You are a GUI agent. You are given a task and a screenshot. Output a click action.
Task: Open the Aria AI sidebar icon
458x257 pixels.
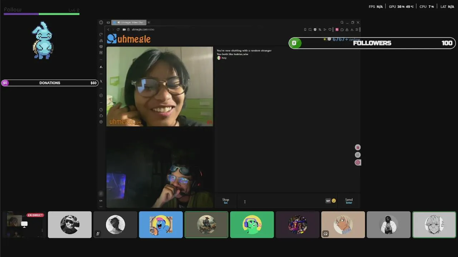tap(101, 67)
